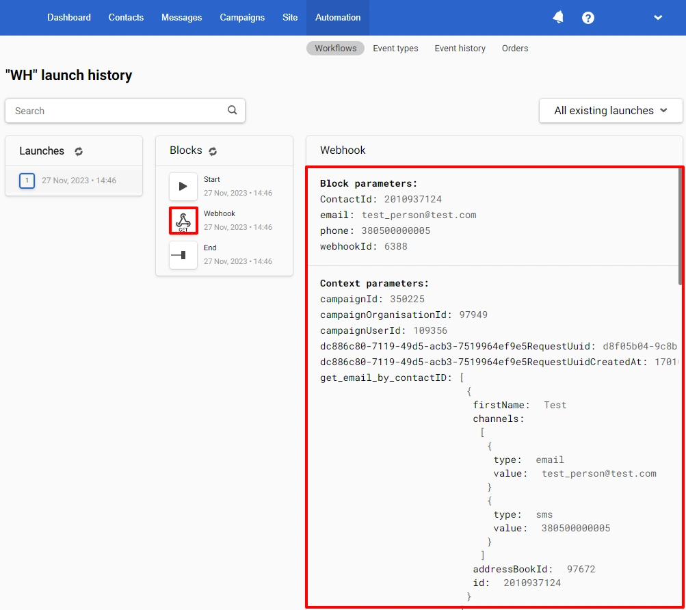Viewport: 686px width, 610px height.
Task: Click the End block label
Action: [210, 248]
